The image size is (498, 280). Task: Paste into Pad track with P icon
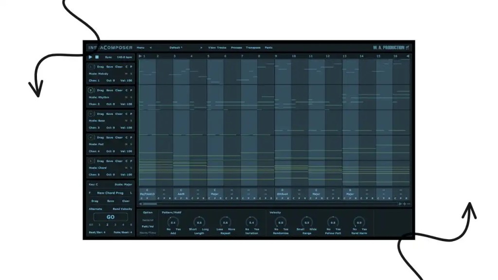click(131, 138)
